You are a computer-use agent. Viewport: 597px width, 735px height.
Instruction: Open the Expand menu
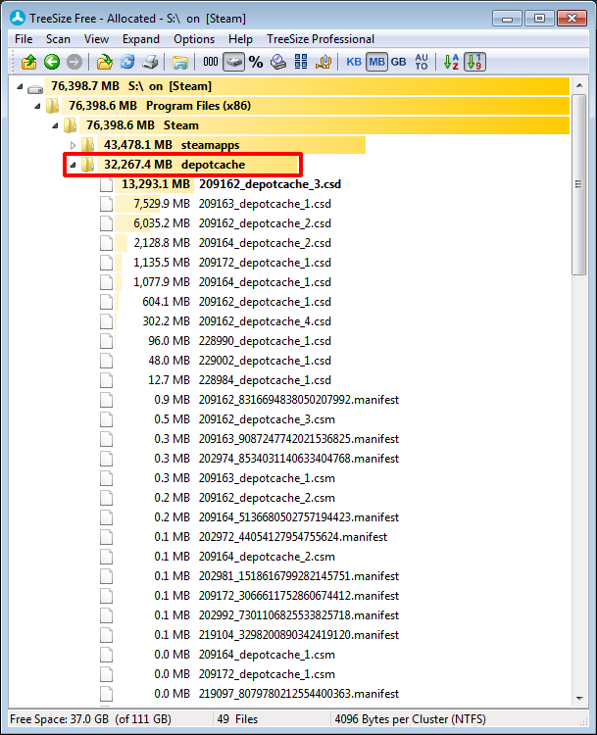141,39
